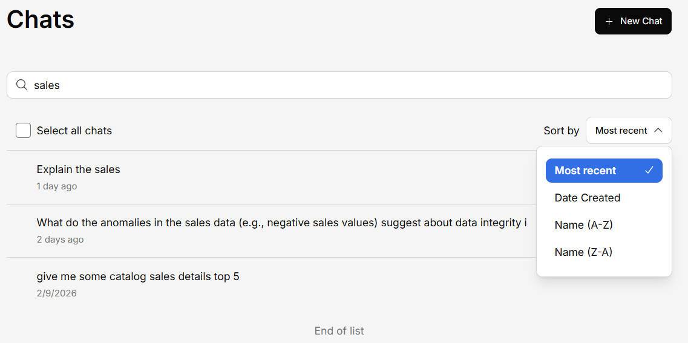688x343 pixels.
Task: Open the sales data anomalies chat
Action: (x=281, y=223)
